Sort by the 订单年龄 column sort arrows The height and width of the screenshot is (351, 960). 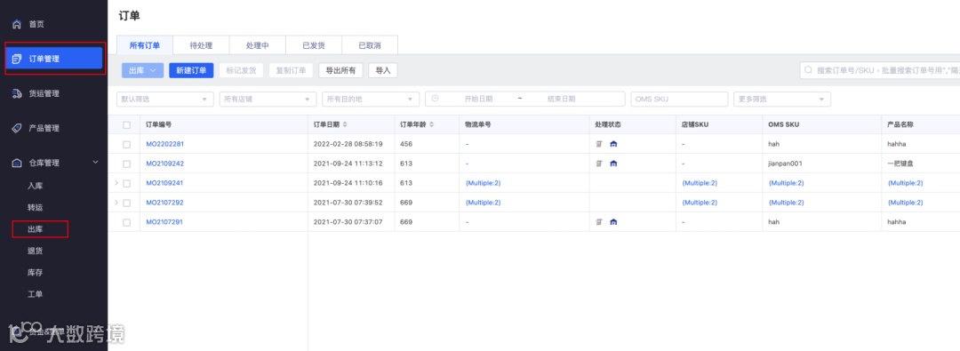point(432,125)
